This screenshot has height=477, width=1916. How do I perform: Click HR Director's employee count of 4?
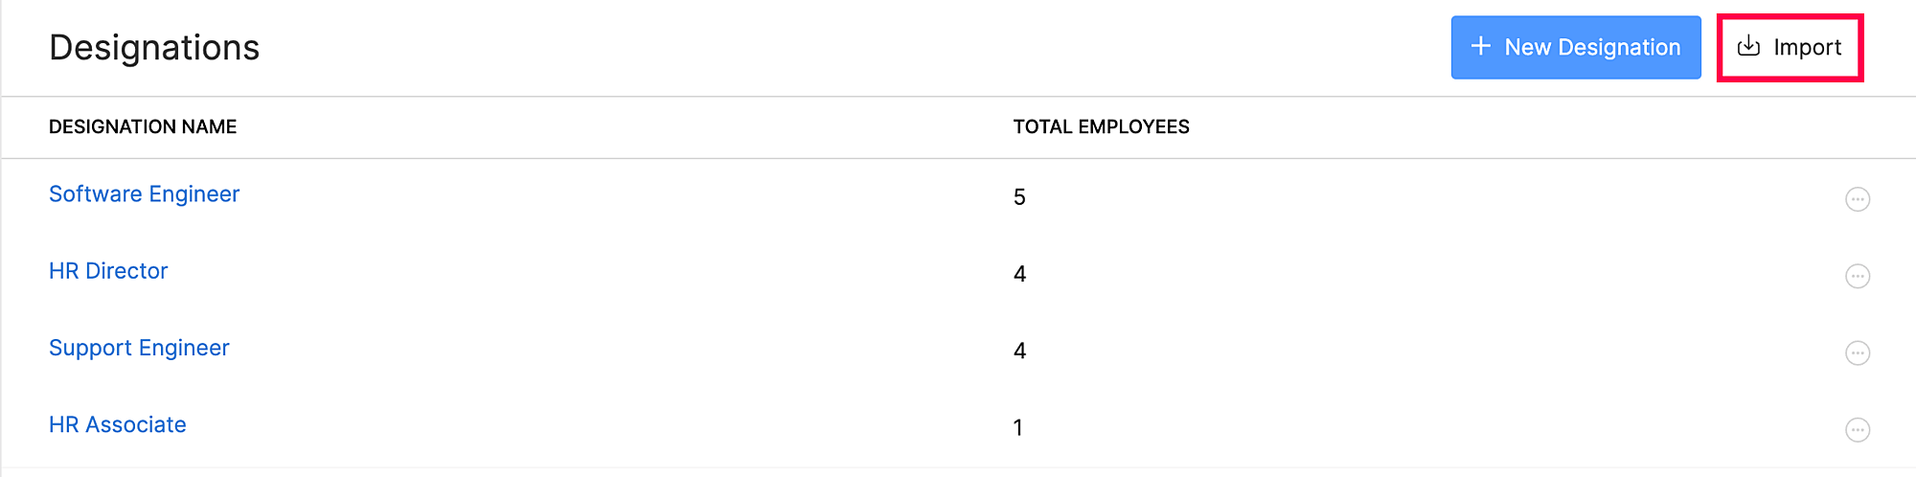pos(1019,274)
